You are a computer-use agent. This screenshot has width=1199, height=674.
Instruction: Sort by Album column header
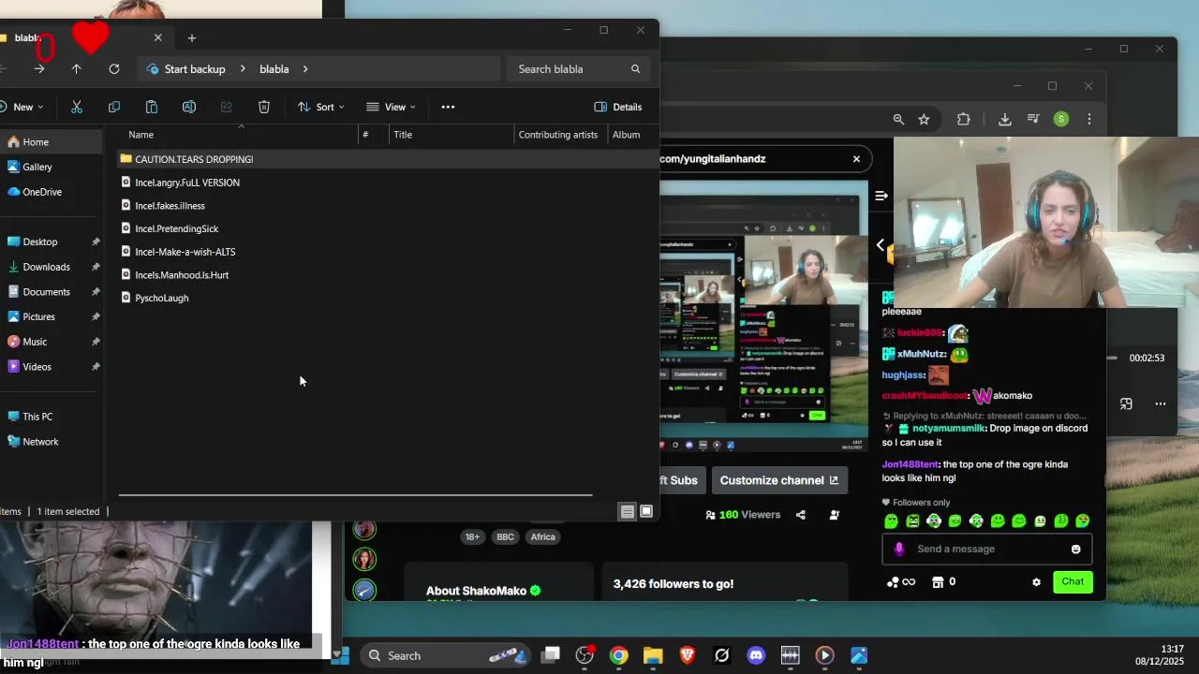click(x=627, y=135)
